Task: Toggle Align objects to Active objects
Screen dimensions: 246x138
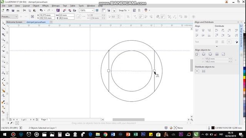Action: coord(197,54)
